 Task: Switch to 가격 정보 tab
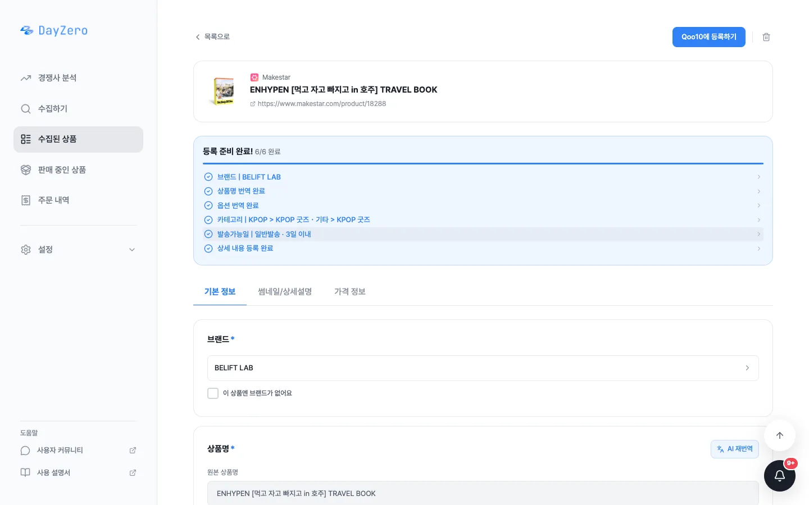(x=350, y=292)
